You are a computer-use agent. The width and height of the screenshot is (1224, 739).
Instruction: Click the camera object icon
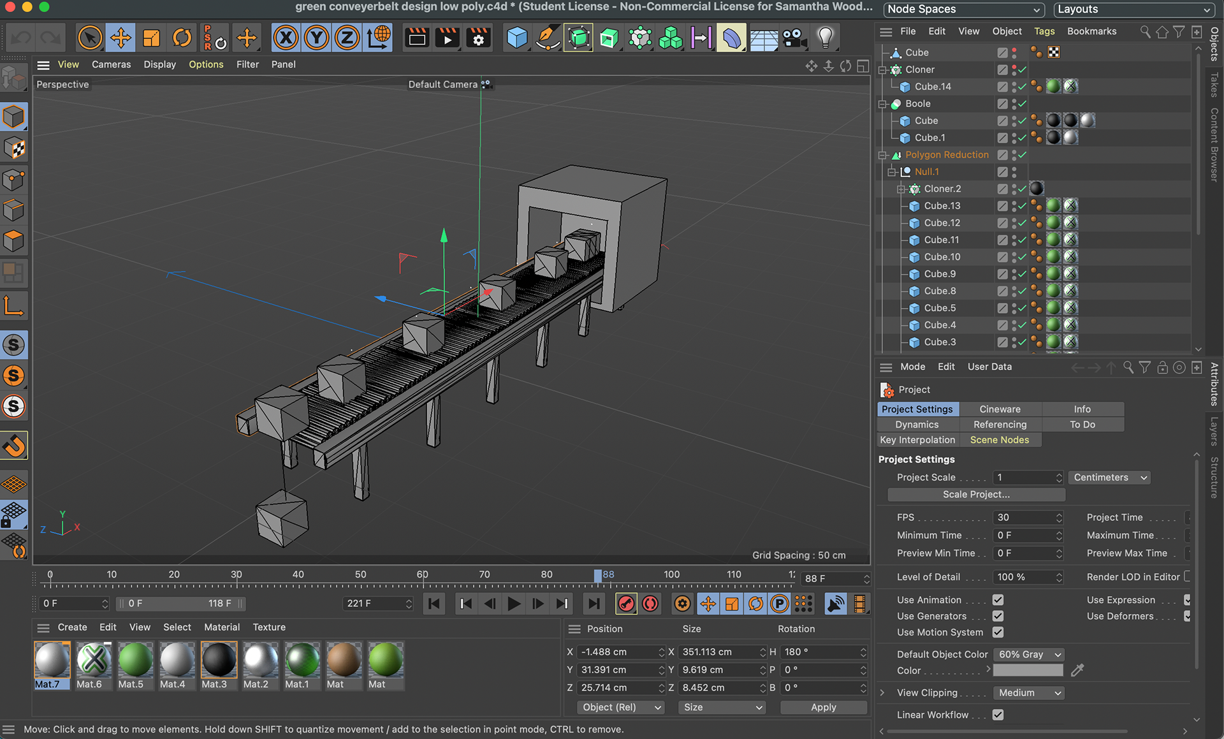click(x=794, y=38)
